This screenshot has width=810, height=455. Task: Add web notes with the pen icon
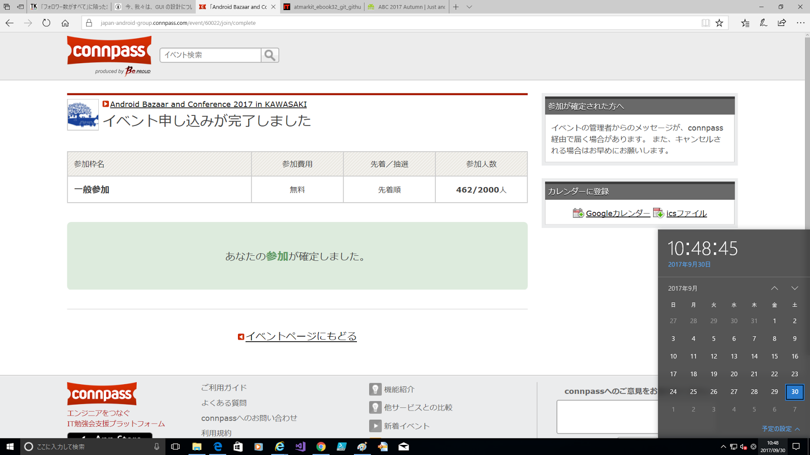tap(763, 23)
